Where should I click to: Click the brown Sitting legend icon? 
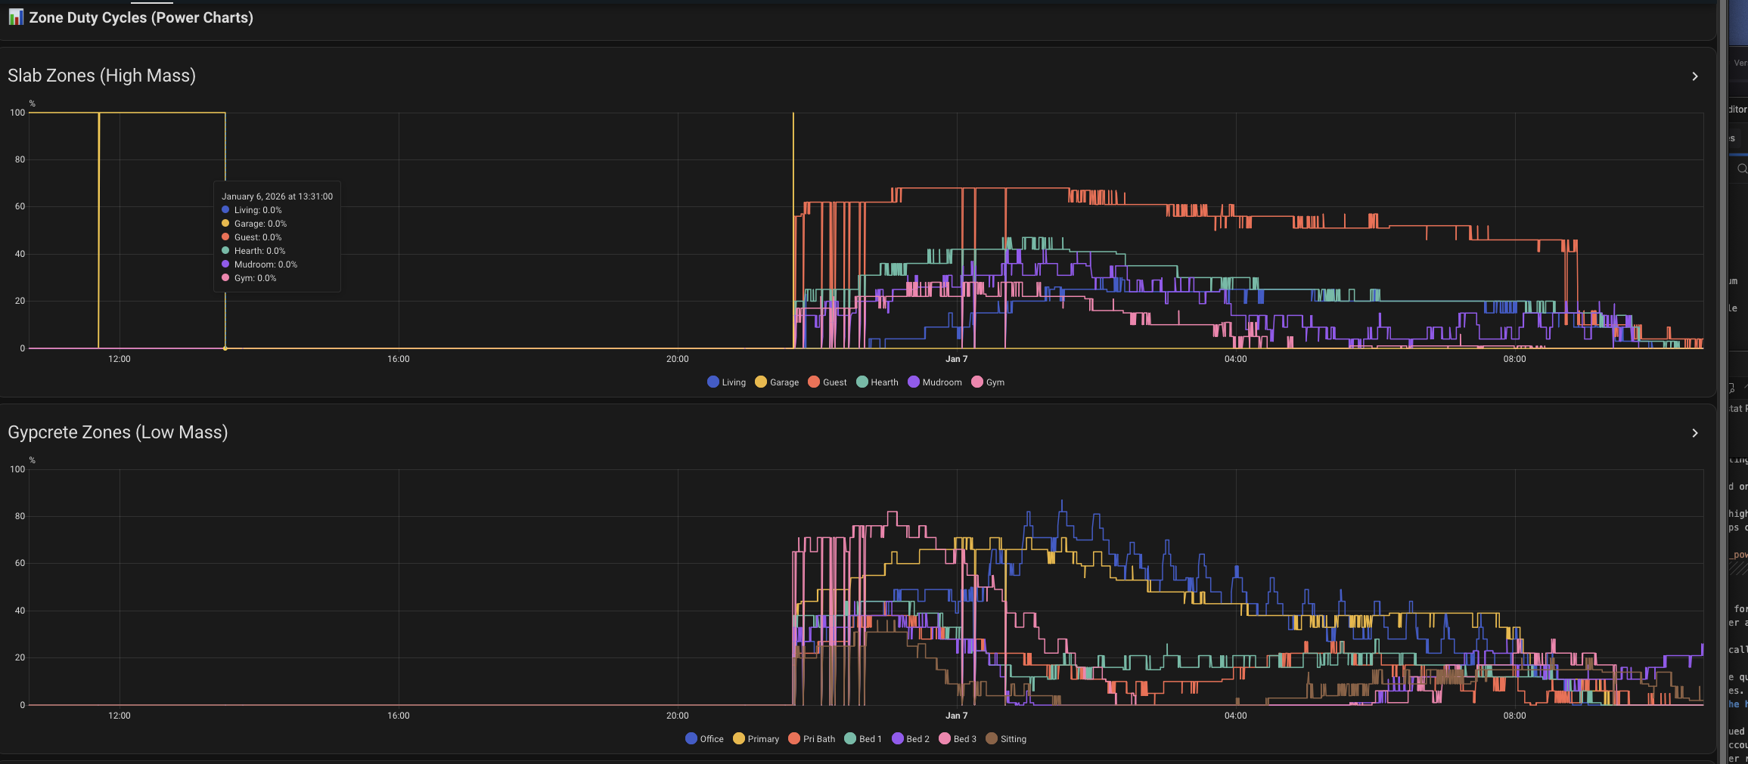(x=992, y=738)
